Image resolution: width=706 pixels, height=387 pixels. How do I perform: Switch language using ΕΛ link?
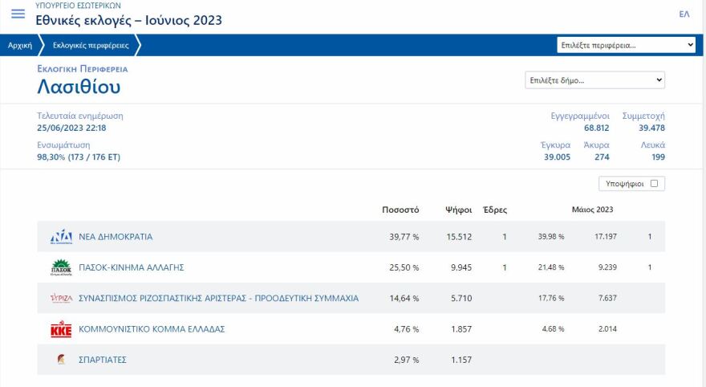point(684,14)
